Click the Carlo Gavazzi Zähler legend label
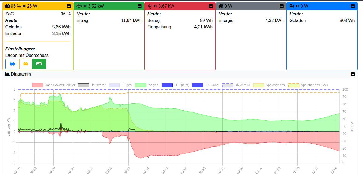The width and height of the screenshot is (363, 174). pos(60,85)
